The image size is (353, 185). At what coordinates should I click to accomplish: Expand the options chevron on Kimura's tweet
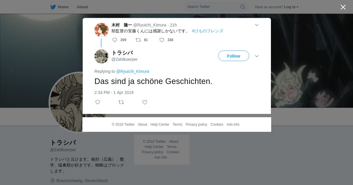[257, 25]
